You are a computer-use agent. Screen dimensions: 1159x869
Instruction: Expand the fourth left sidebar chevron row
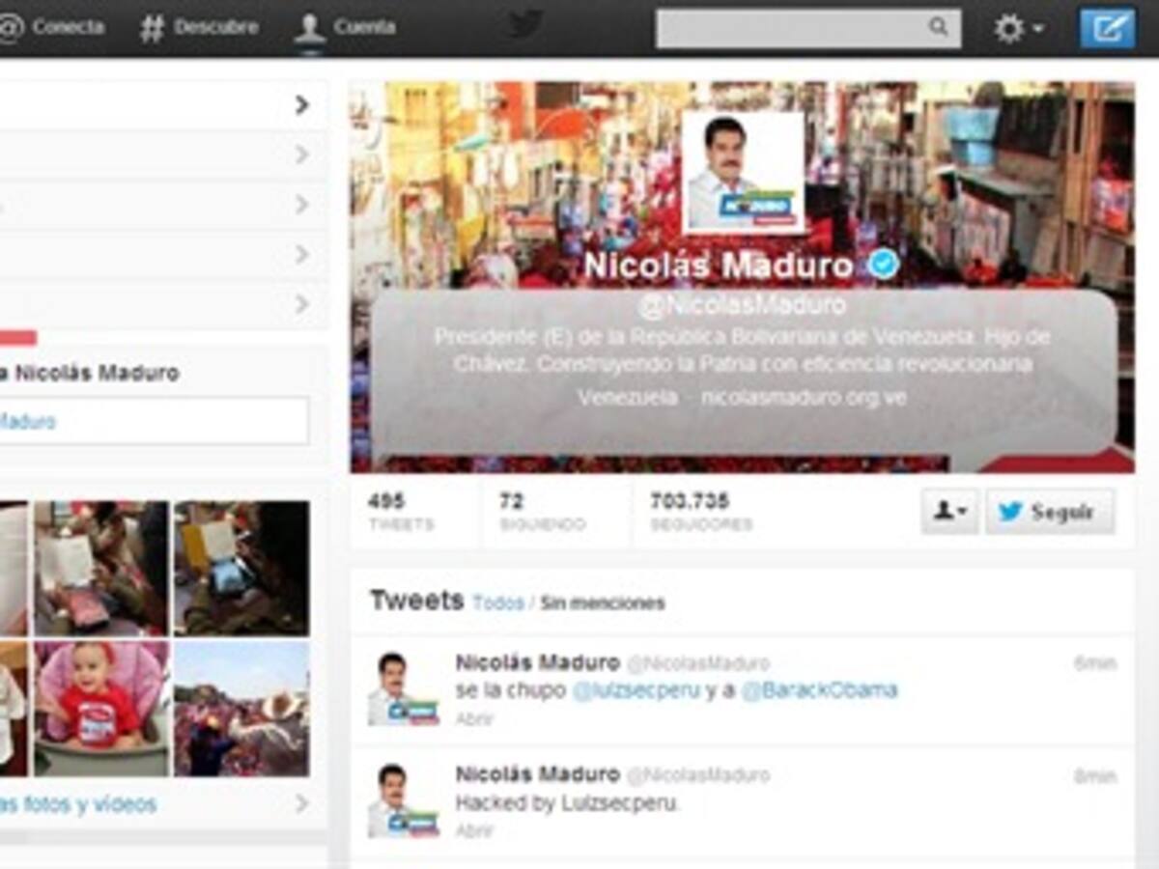click(x=162, y=255)
